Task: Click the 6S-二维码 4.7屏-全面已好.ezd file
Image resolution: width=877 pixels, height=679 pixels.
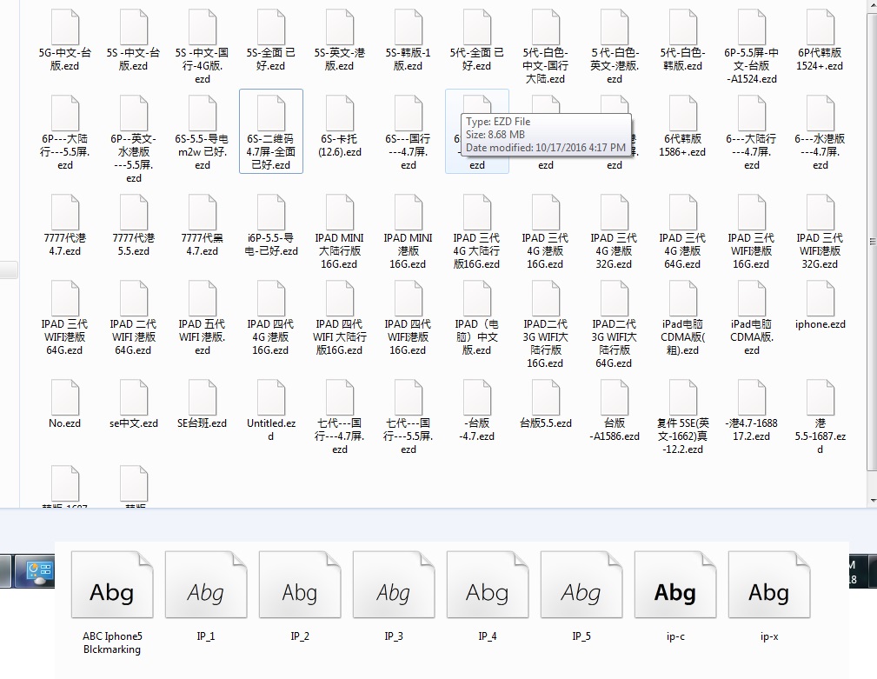Action: pos(271,115)
